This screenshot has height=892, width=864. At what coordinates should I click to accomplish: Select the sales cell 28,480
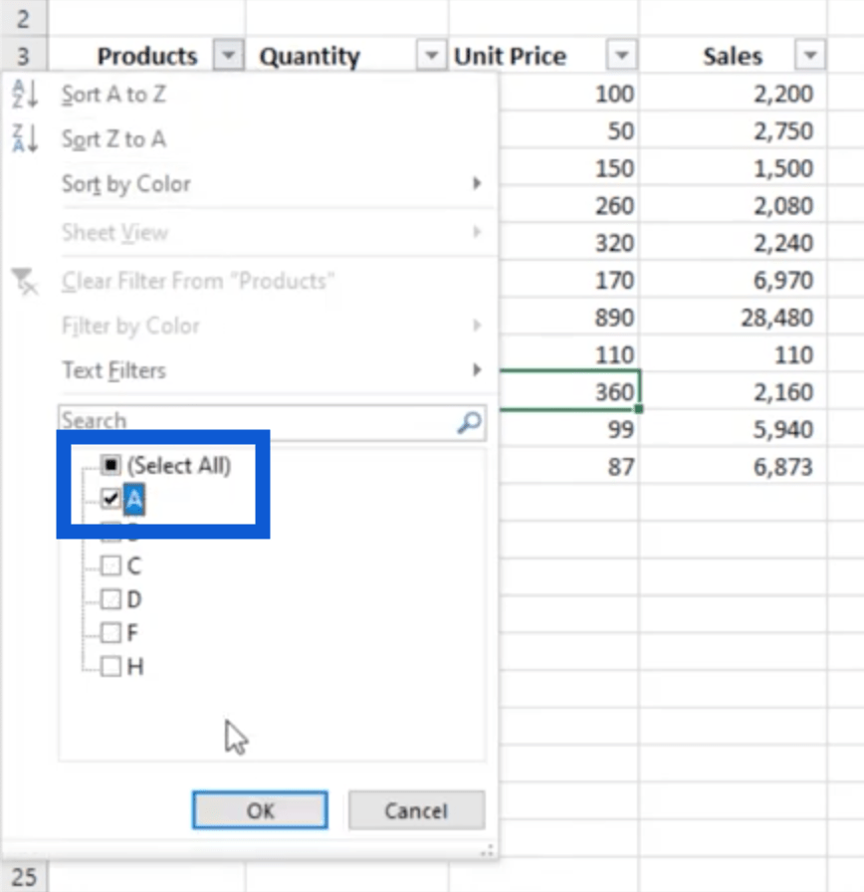733,317
